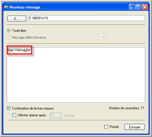Minimize the Nouveau message window
Screen dimensions: 152x137
point(132,7)
